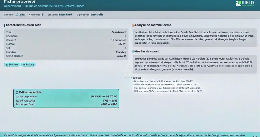The image size is (260, 137).
Task: Click the Standing row in characteristics table
Action: [x=66, y=52]
